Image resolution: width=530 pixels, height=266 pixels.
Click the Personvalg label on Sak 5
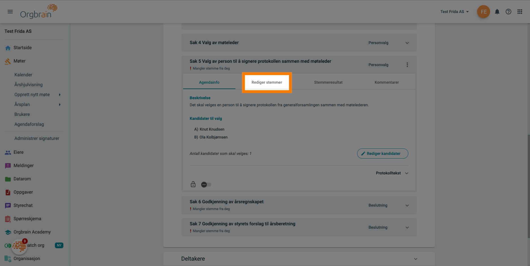point(378,65)
